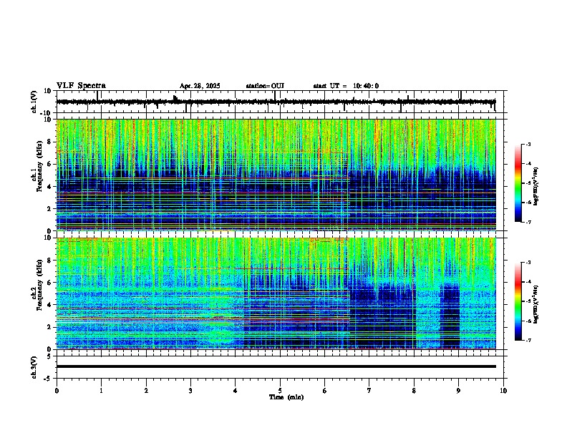This screenshot has height=438, width=567.
Task: Click the "8" kHz tick on ch.1 spectrogram axis
Action: click(49, 142)
